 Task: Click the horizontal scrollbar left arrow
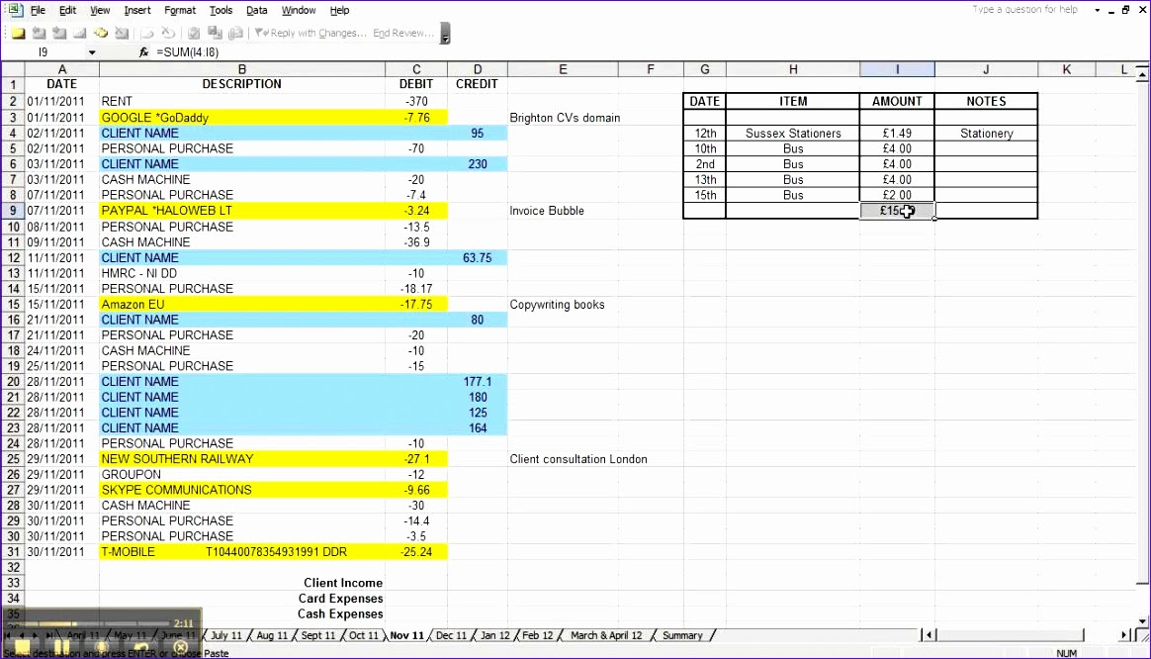(x=930, y=635)
